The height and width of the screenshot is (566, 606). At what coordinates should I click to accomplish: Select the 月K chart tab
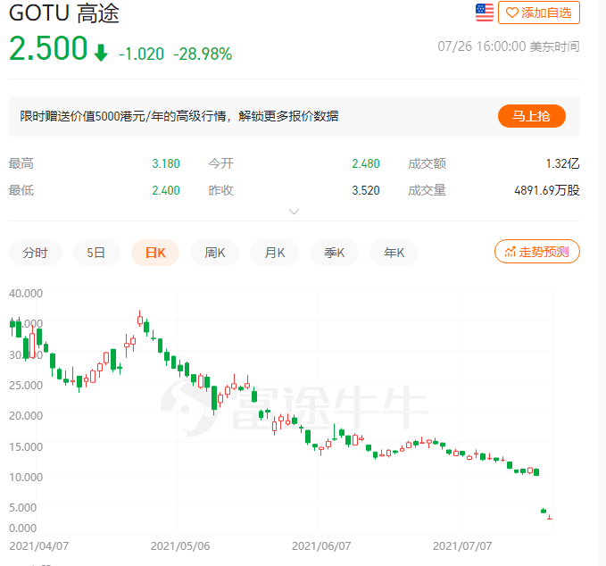(x=274, y=253)
